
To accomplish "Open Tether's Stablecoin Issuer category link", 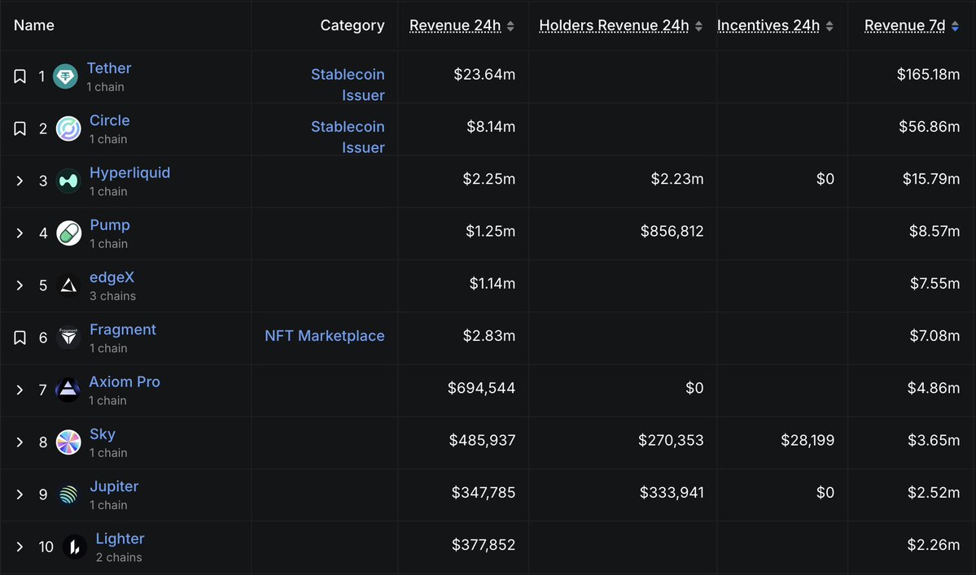I will (x=348, y=85).
